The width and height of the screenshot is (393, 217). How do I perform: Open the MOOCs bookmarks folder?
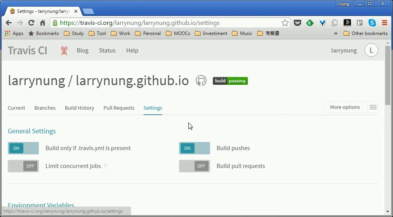click(x=178, y=33)
